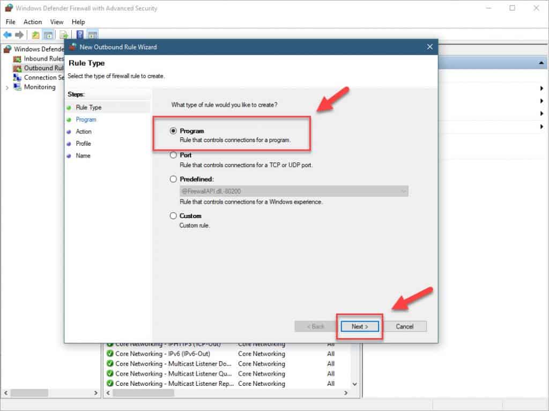Click the Forward navigation arrow icon
The height and width of the screenshot is (411, 549).
point(19,35)
